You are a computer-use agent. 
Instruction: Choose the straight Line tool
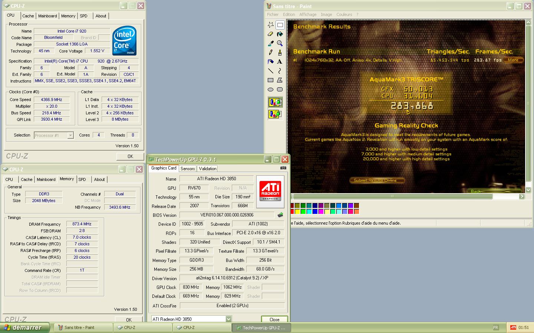point(271,71)
